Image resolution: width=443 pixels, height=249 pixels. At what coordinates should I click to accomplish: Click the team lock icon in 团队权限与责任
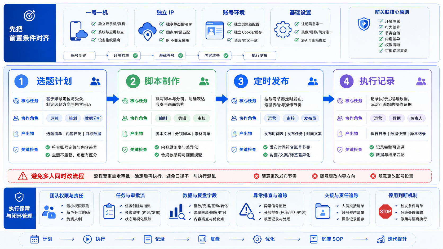(x=49, y=212)
